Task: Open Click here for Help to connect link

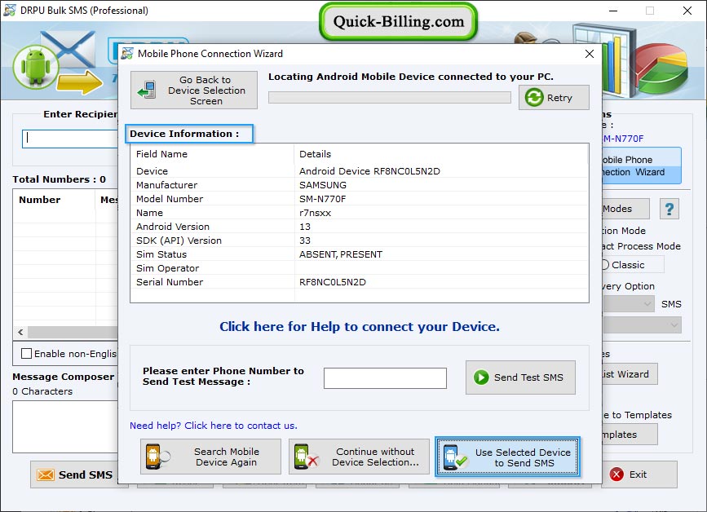Action: pos(360,326)
